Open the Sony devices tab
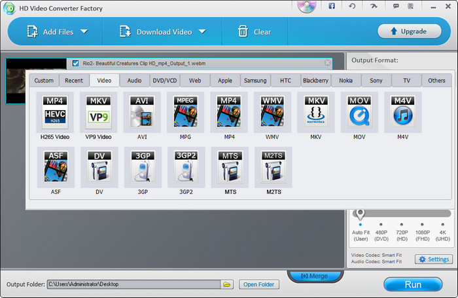Screen dimensions: 458x298 pyautogui.click(x=376, y=81)
